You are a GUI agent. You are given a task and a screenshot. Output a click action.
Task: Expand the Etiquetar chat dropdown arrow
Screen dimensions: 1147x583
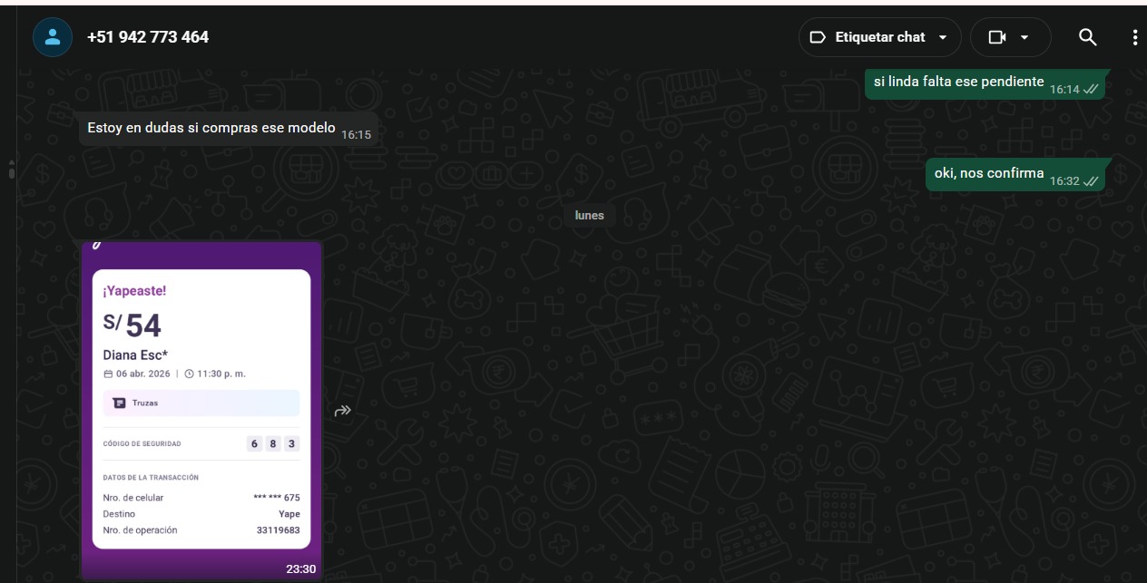pos(943,37)
